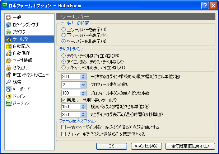219x154 pixels.
Task: Choose 下ツールバーを表示する option
Action: click(64, 35)
